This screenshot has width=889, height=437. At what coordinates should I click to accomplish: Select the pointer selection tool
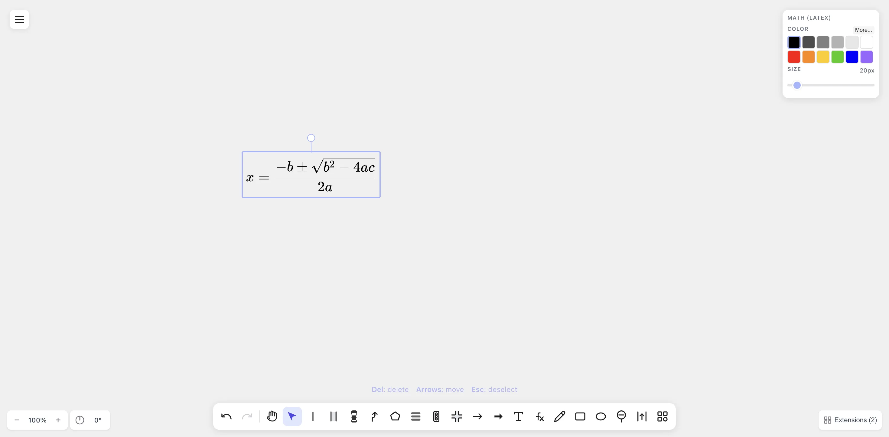point(292,417)
